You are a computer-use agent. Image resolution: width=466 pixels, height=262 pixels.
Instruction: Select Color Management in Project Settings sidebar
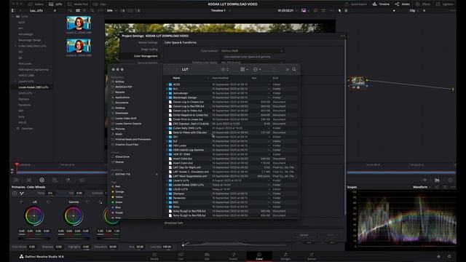tap(146, 56)
